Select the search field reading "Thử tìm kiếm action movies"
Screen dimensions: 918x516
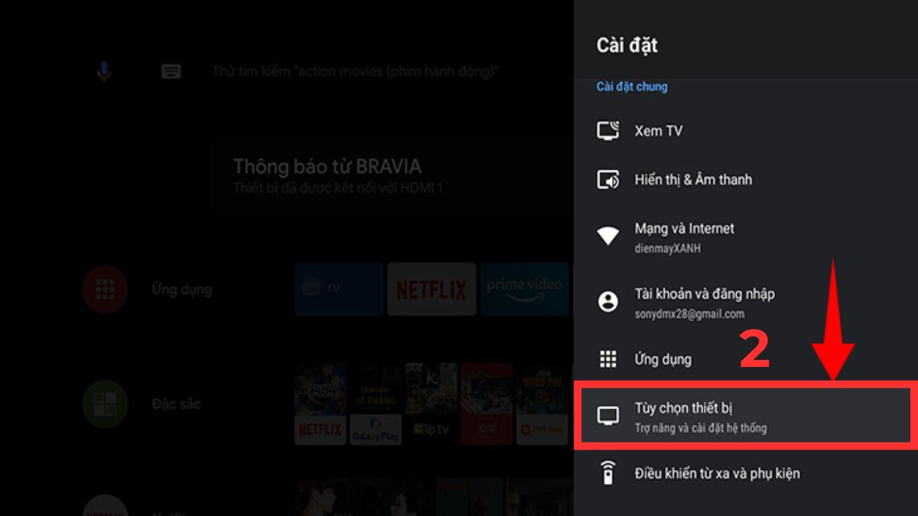355,71
